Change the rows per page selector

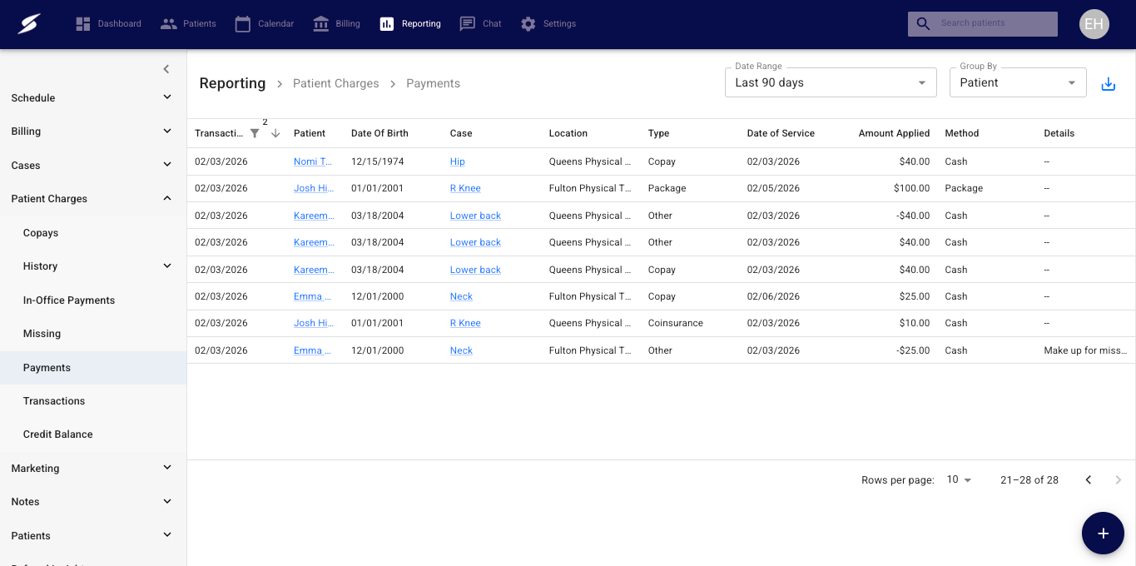[959, 479]
